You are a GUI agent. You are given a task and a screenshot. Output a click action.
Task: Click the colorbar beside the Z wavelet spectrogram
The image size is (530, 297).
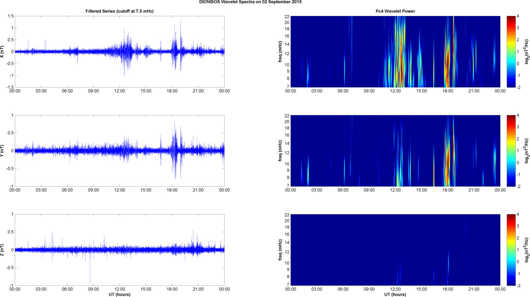[511, 250]
